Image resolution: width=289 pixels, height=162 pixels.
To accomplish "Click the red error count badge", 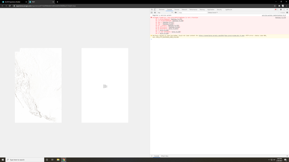I will tap(276, 10).
